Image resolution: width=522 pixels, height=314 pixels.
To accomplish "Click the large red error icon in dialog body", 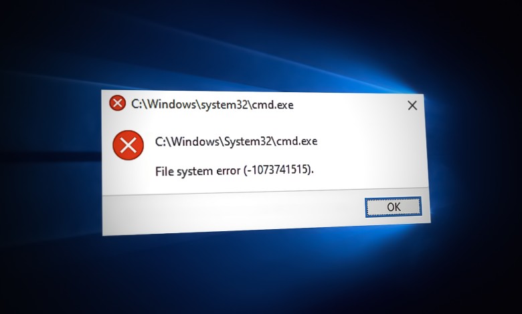I will [128, 145].
